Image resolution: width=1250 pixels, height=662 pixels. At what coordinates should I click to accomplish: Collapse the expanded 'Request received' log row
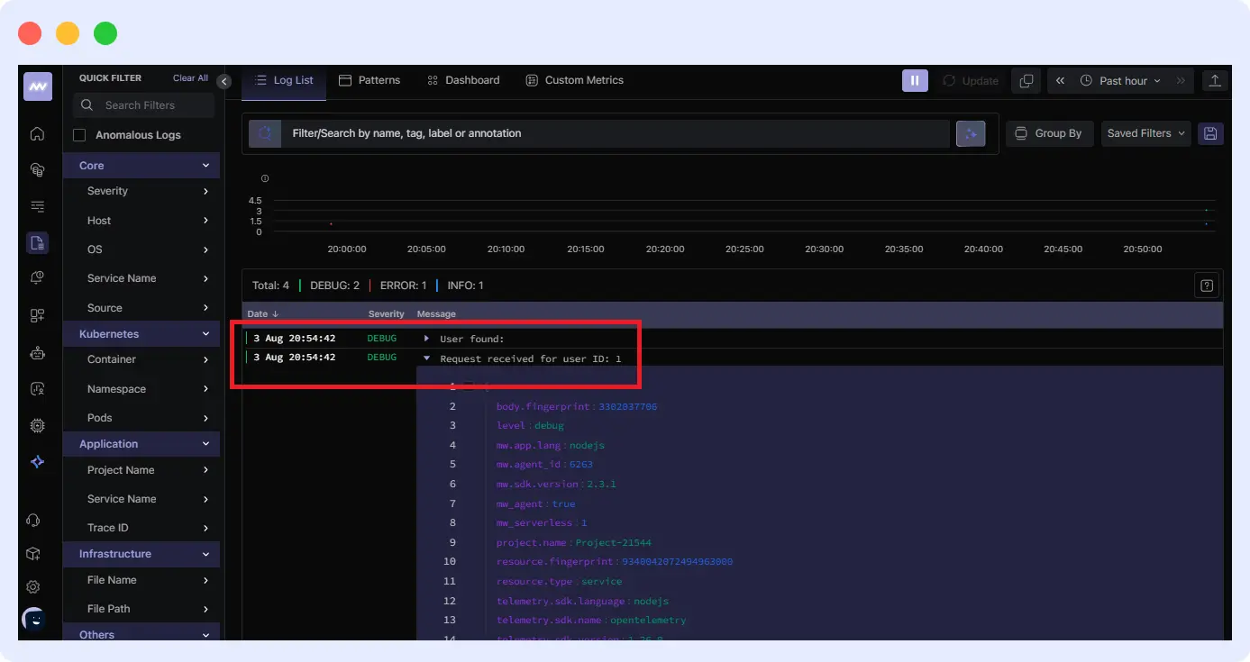(425, 357)
